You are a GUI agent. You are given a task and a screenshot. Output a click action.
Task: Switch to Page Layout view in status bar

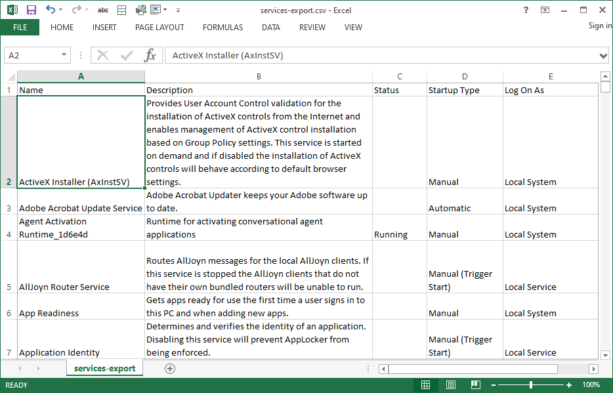click(x=451, y=385)
